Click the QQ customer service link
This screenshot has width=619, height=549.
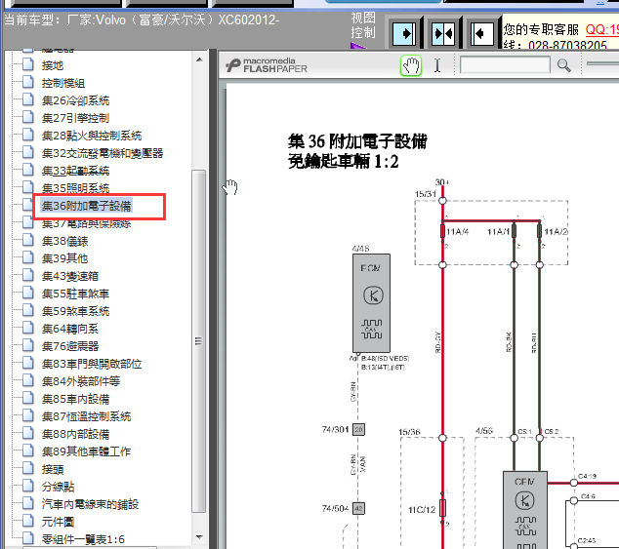point(601,29)
